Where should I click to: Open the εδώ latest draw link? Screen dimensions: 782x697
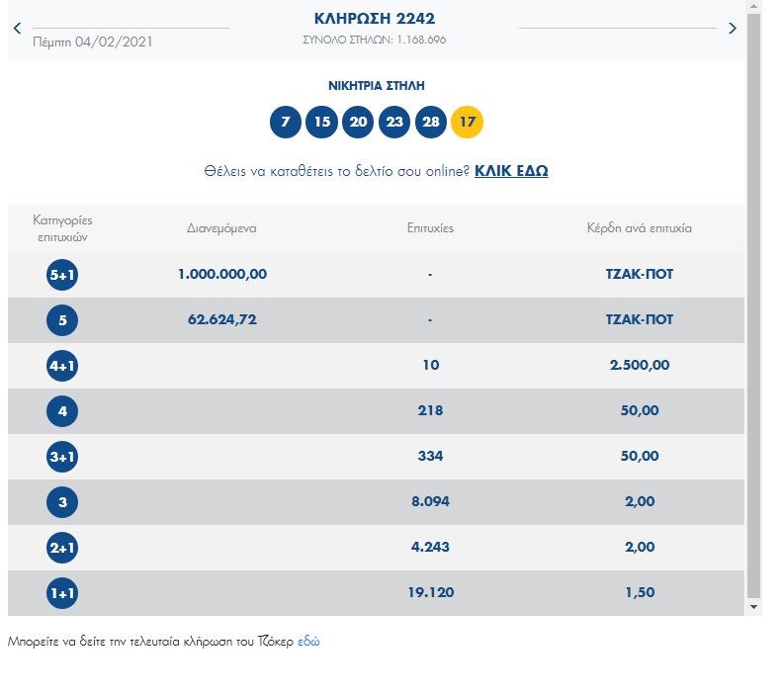tap(308, 642)
